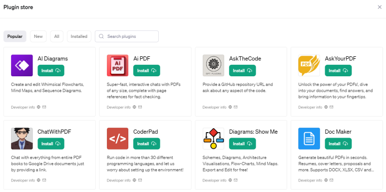This screenshot has height=192, width=386.
Task: Install the AI Diagrams plugin
Action: click(x=51, y=70)
